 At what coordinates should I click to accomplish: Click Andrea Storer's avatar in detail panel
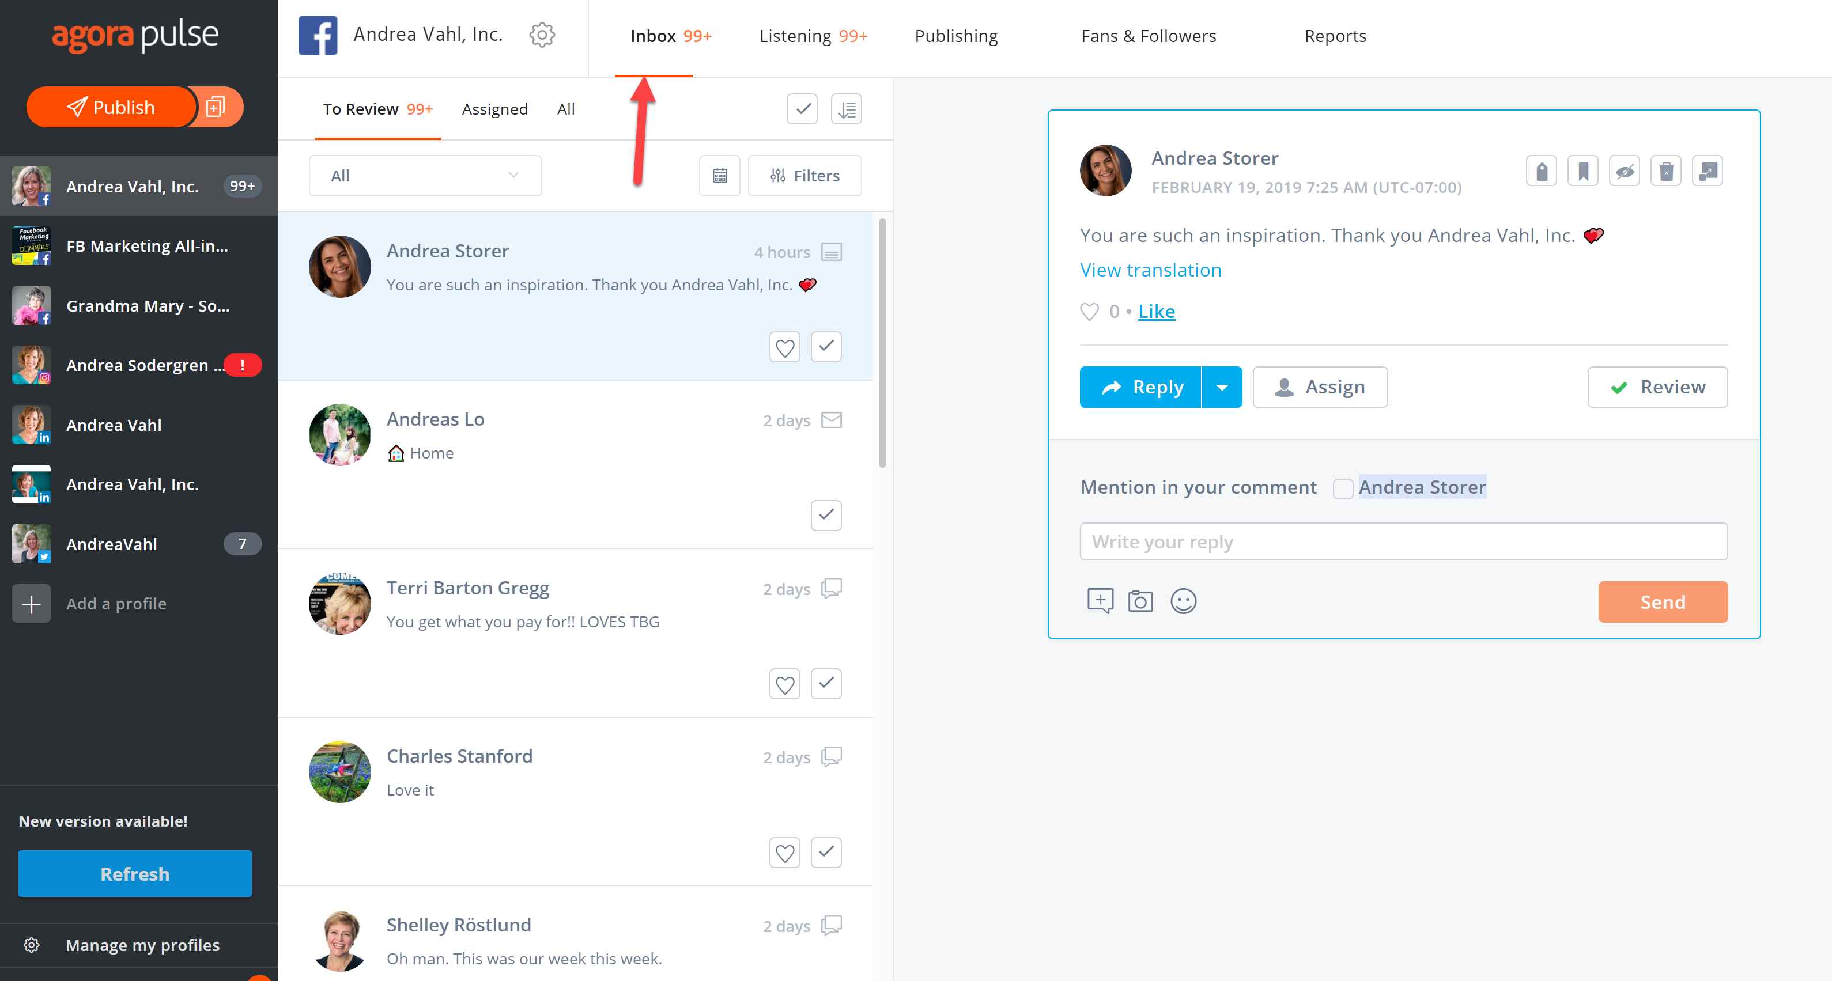pyautogui.click(x=1105, y=171)
